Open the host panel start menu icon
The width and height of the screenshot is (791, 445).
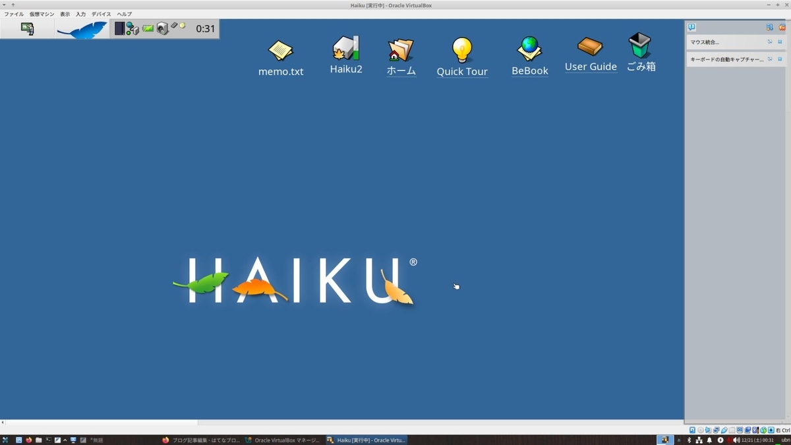click(x=5, y=440)
